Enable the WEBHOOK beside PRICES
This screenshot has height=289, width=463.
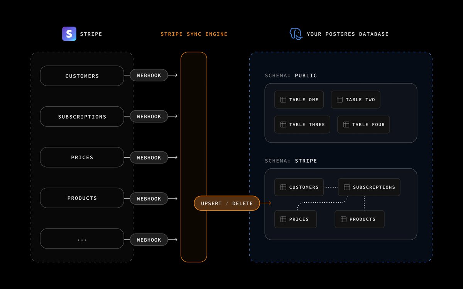coord(149,157)
